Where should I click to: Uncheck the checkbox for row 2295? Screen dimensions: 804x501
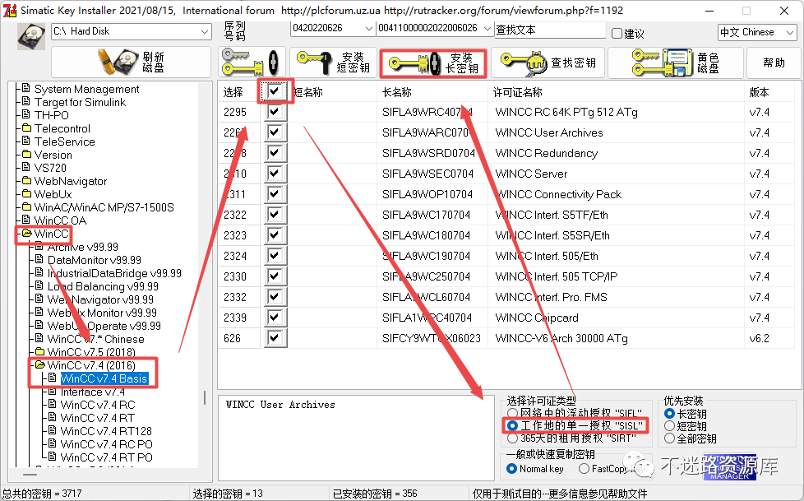point(275,111)
